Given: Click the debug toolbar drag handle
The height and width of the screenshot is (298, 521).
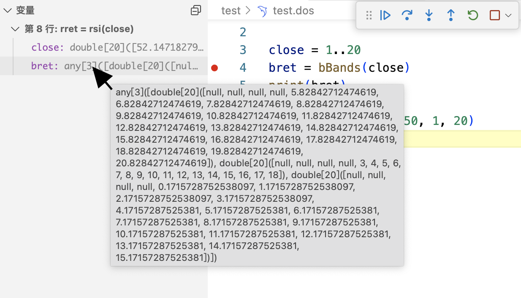Looking at the screenshot, I should [x=369, y=16].
